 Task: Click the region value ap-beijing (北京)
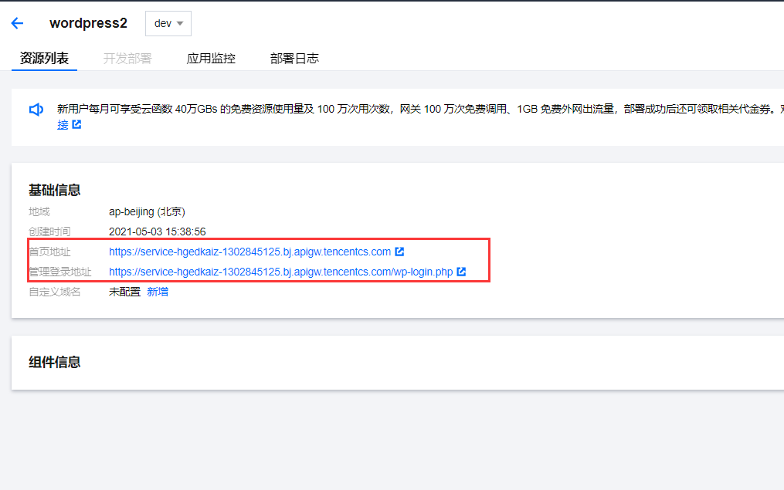[x=147, y=211]
